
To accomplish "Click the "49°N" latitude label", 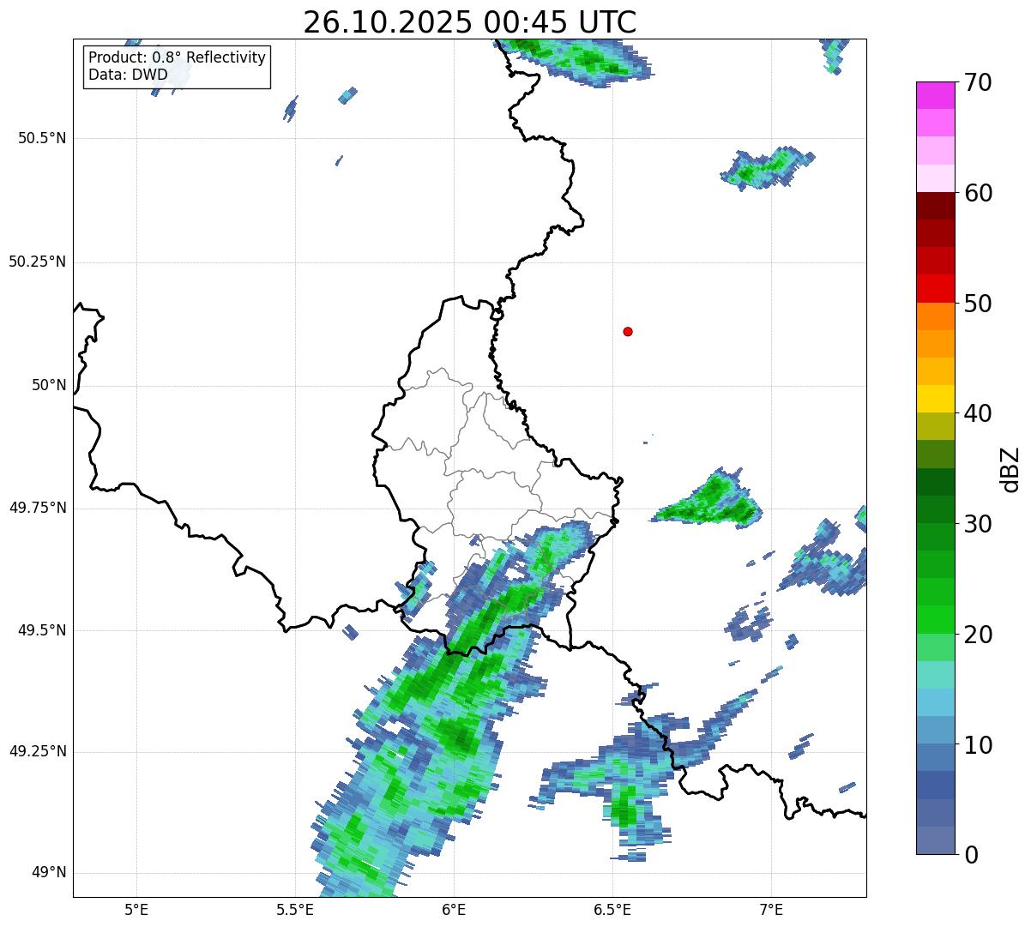I will pyautogui.click(x=49, y=872).
